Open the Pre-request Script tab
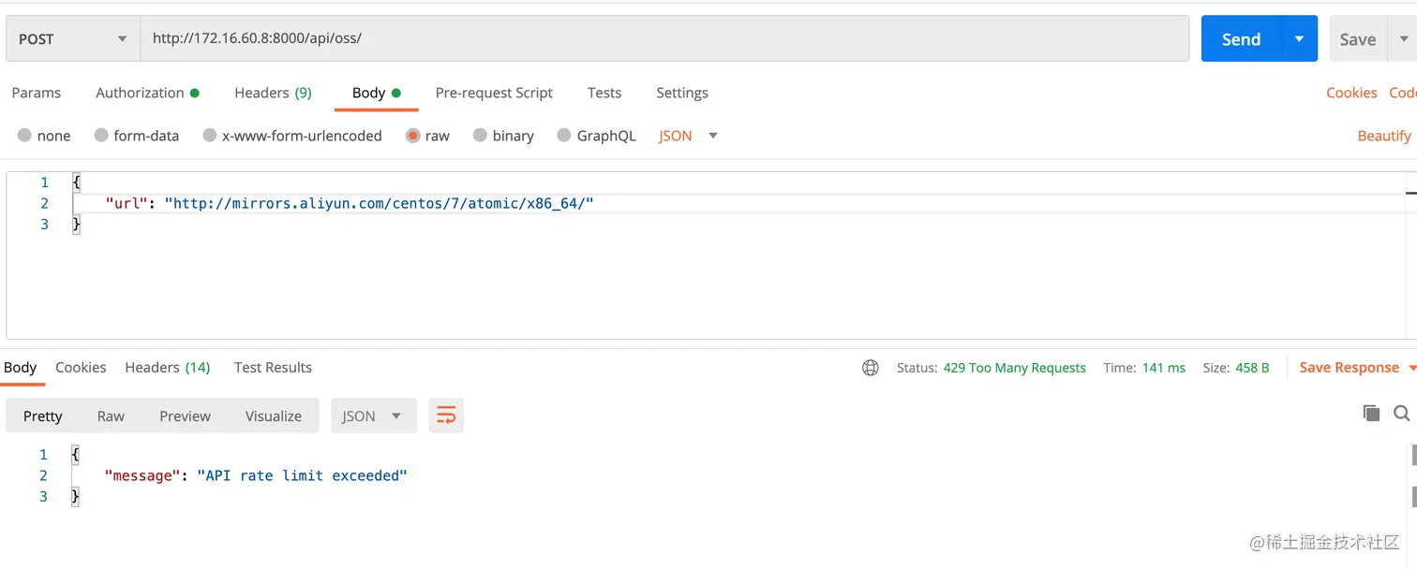 pyautogui.click(x=494, y=93)
